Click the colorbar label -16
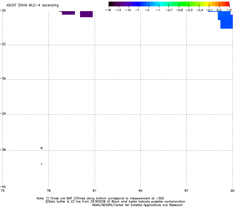Screen dimensions: 235x207 [108, 10]
